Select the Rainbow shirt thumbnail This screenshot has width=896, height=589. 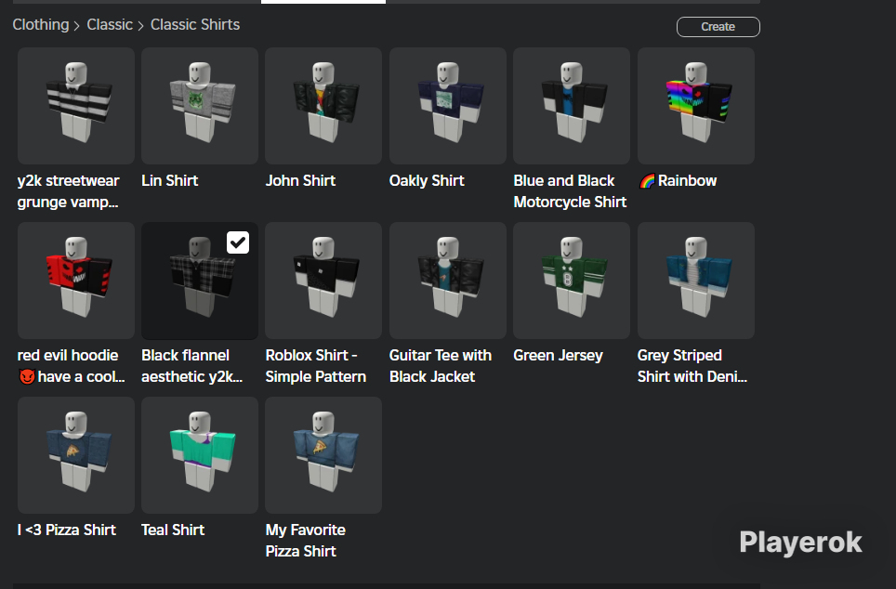[696, 106]
